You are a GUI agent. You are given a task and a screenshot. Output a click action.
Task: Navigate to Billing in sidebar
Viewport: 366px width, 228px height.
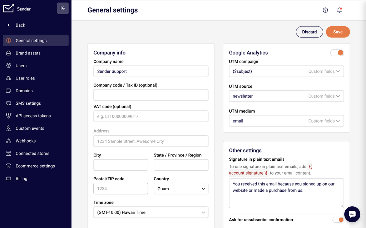(36, 179)
